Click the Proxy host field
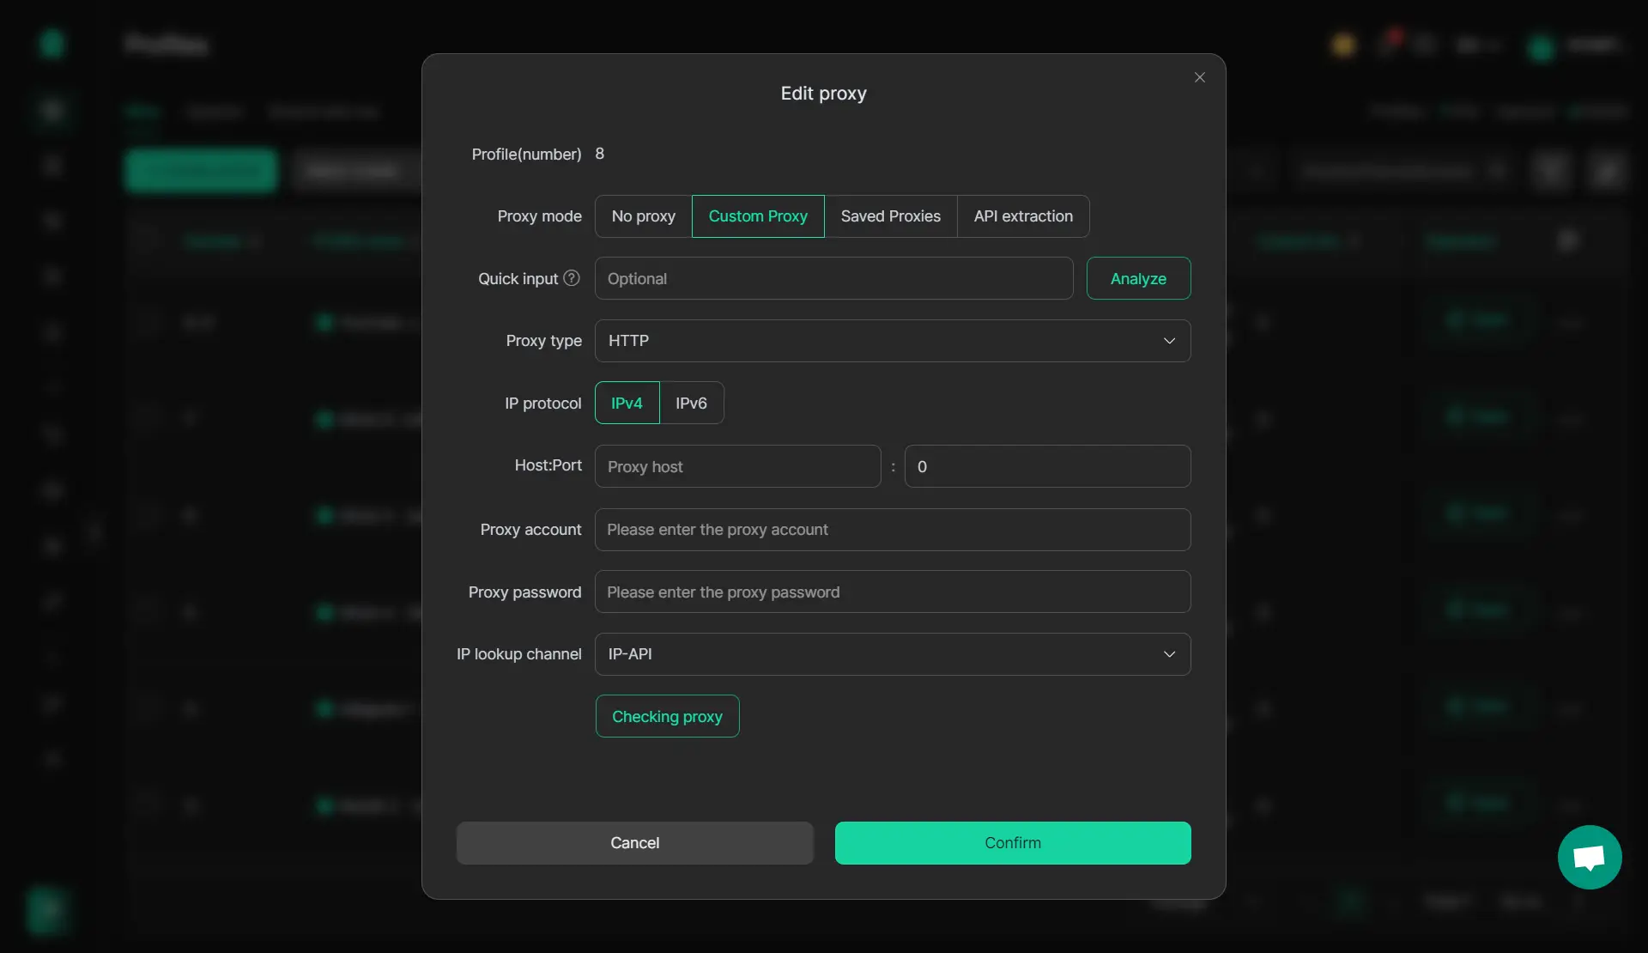 point(737,466)
